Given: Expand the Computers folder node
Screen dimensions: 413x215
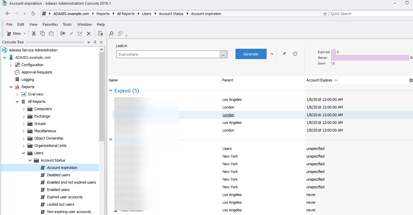Looking at the screenshot, I should point(24,109).
